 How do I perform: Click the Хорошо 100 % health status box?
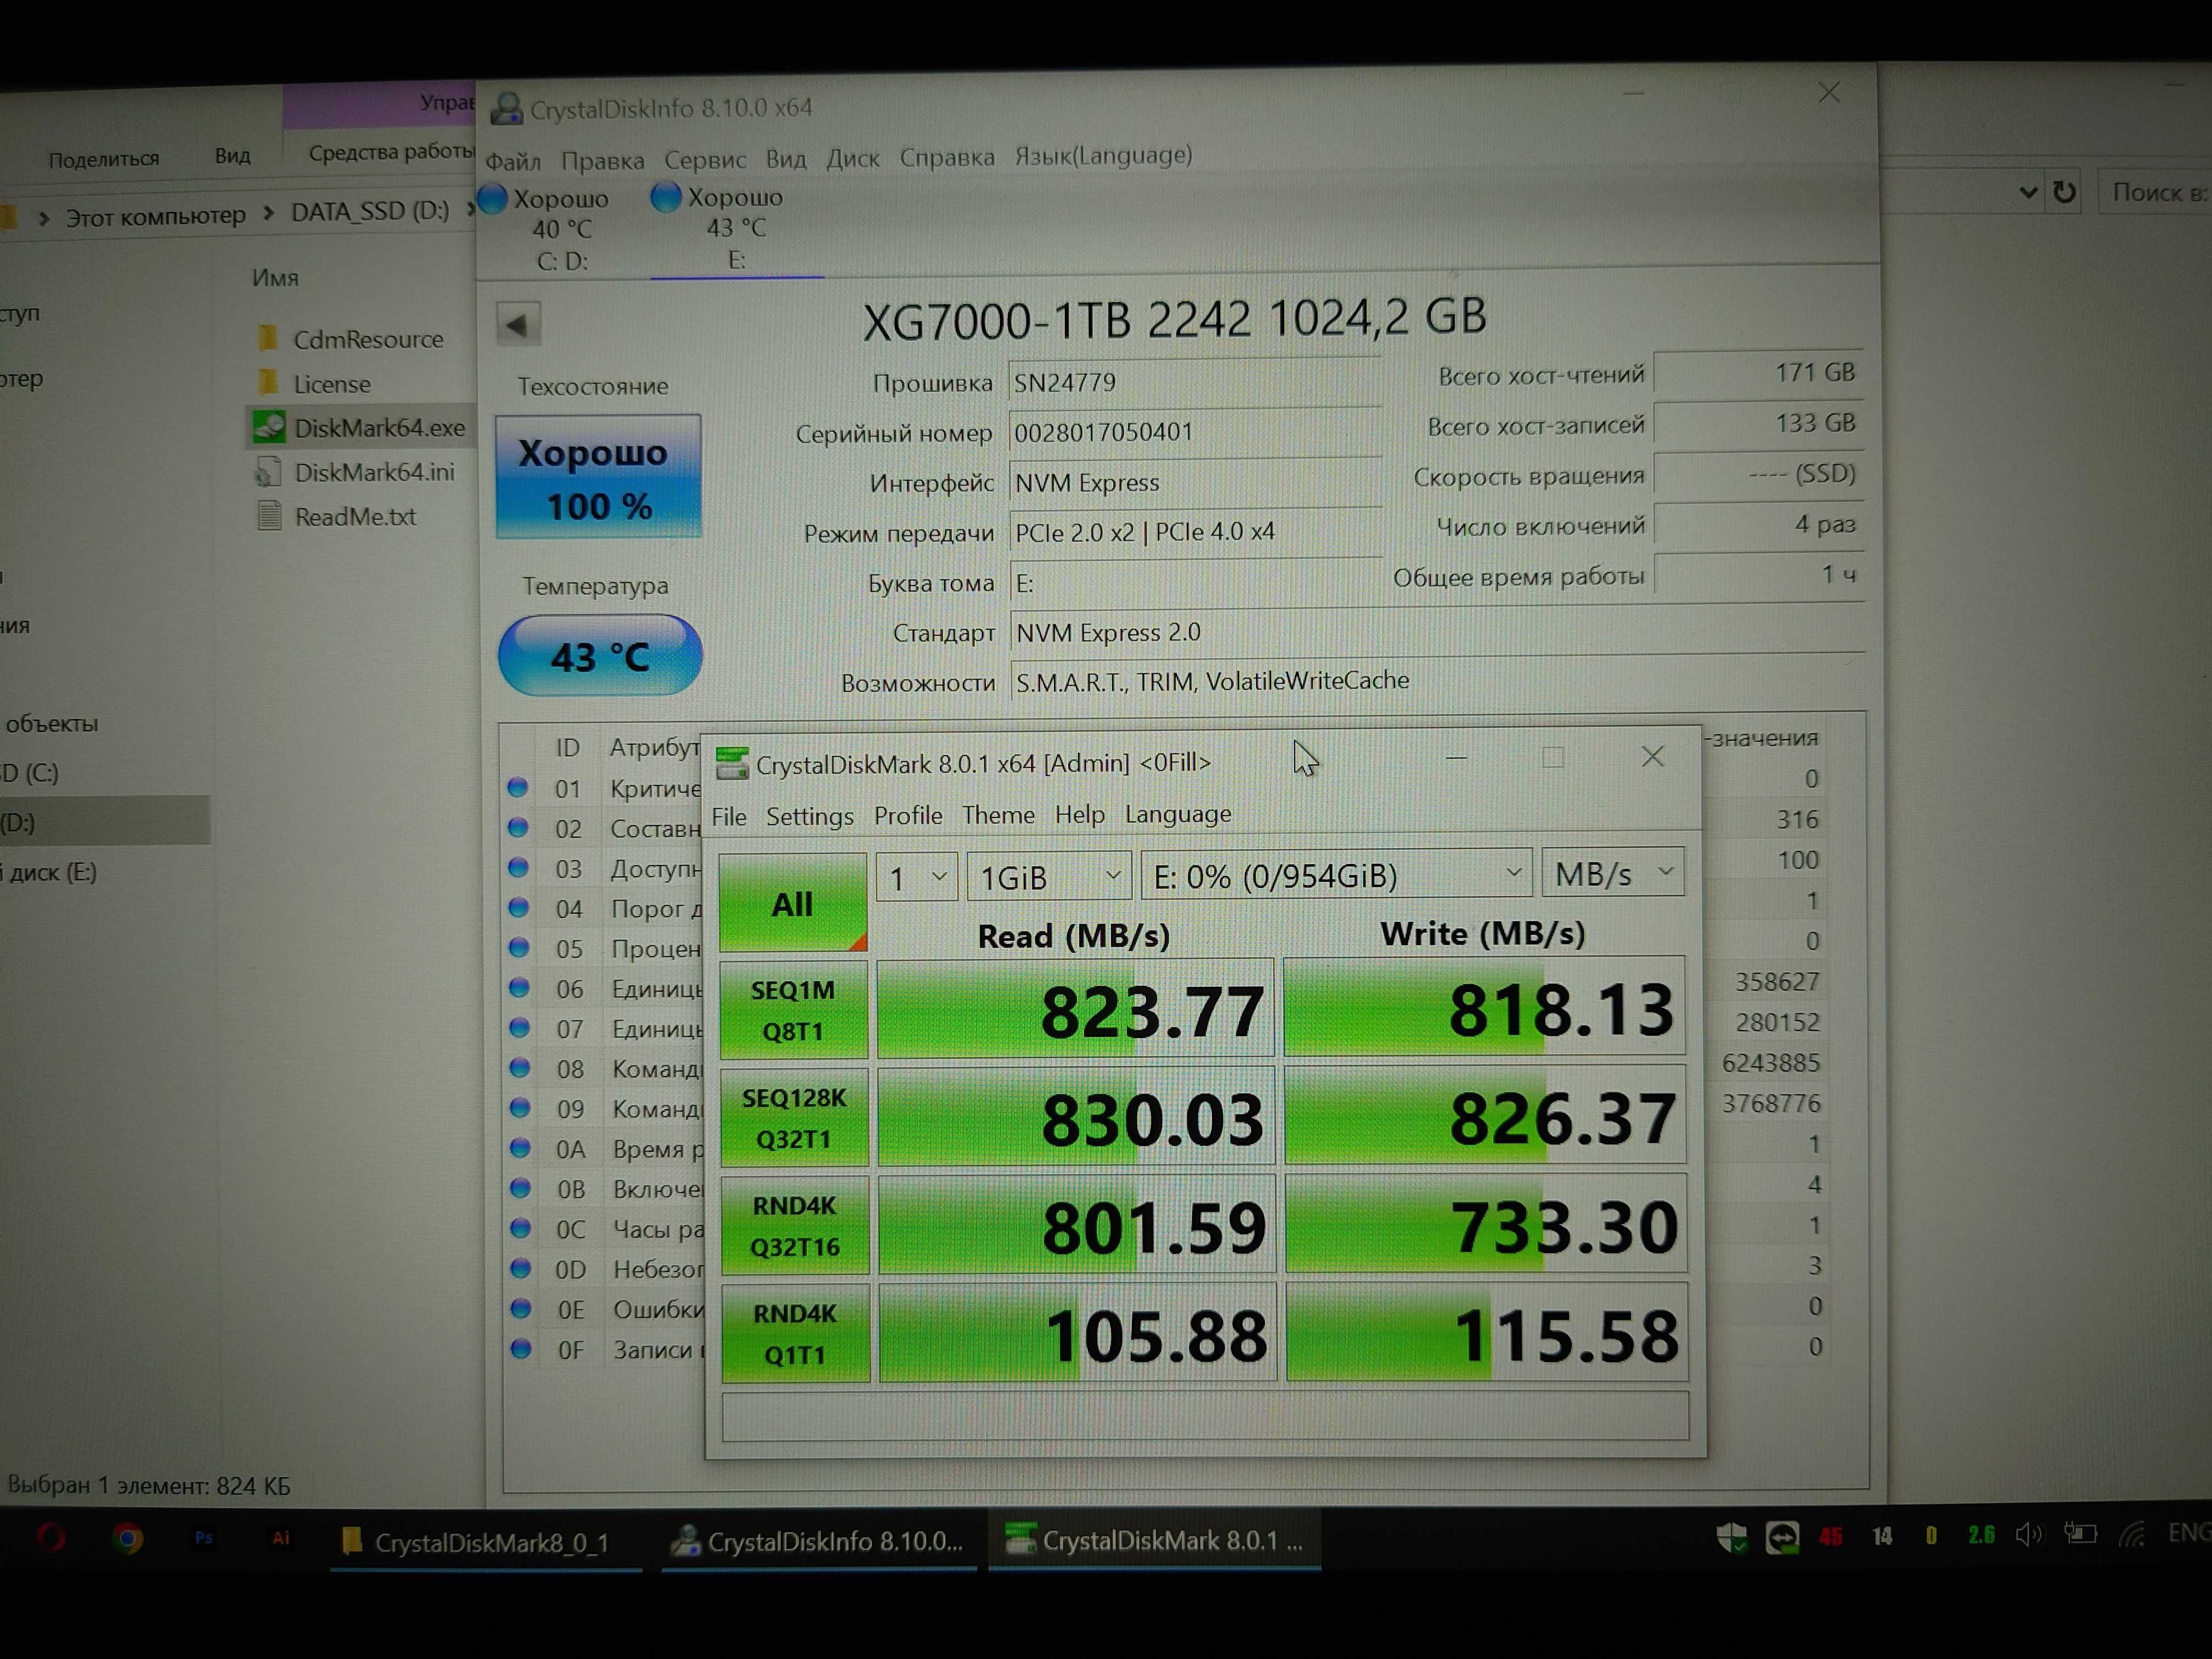point(598,477)
